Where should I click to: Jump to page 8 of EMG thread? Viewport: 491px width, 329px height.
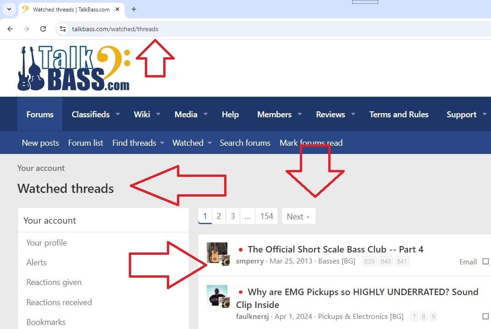[x=424, y=317]
